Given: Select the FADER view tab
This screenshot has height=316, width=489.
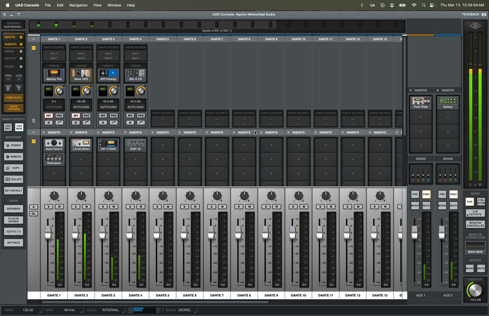Looking at the screenshot, I should coord(13,67).
